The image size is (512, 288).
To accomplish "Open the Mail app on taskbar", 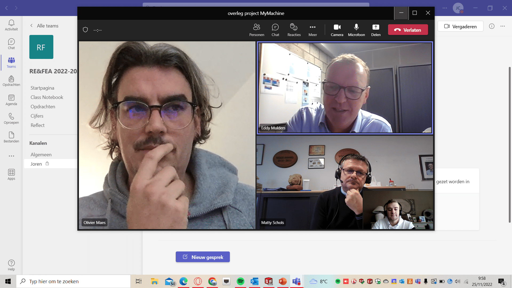I will pos(170,281).
